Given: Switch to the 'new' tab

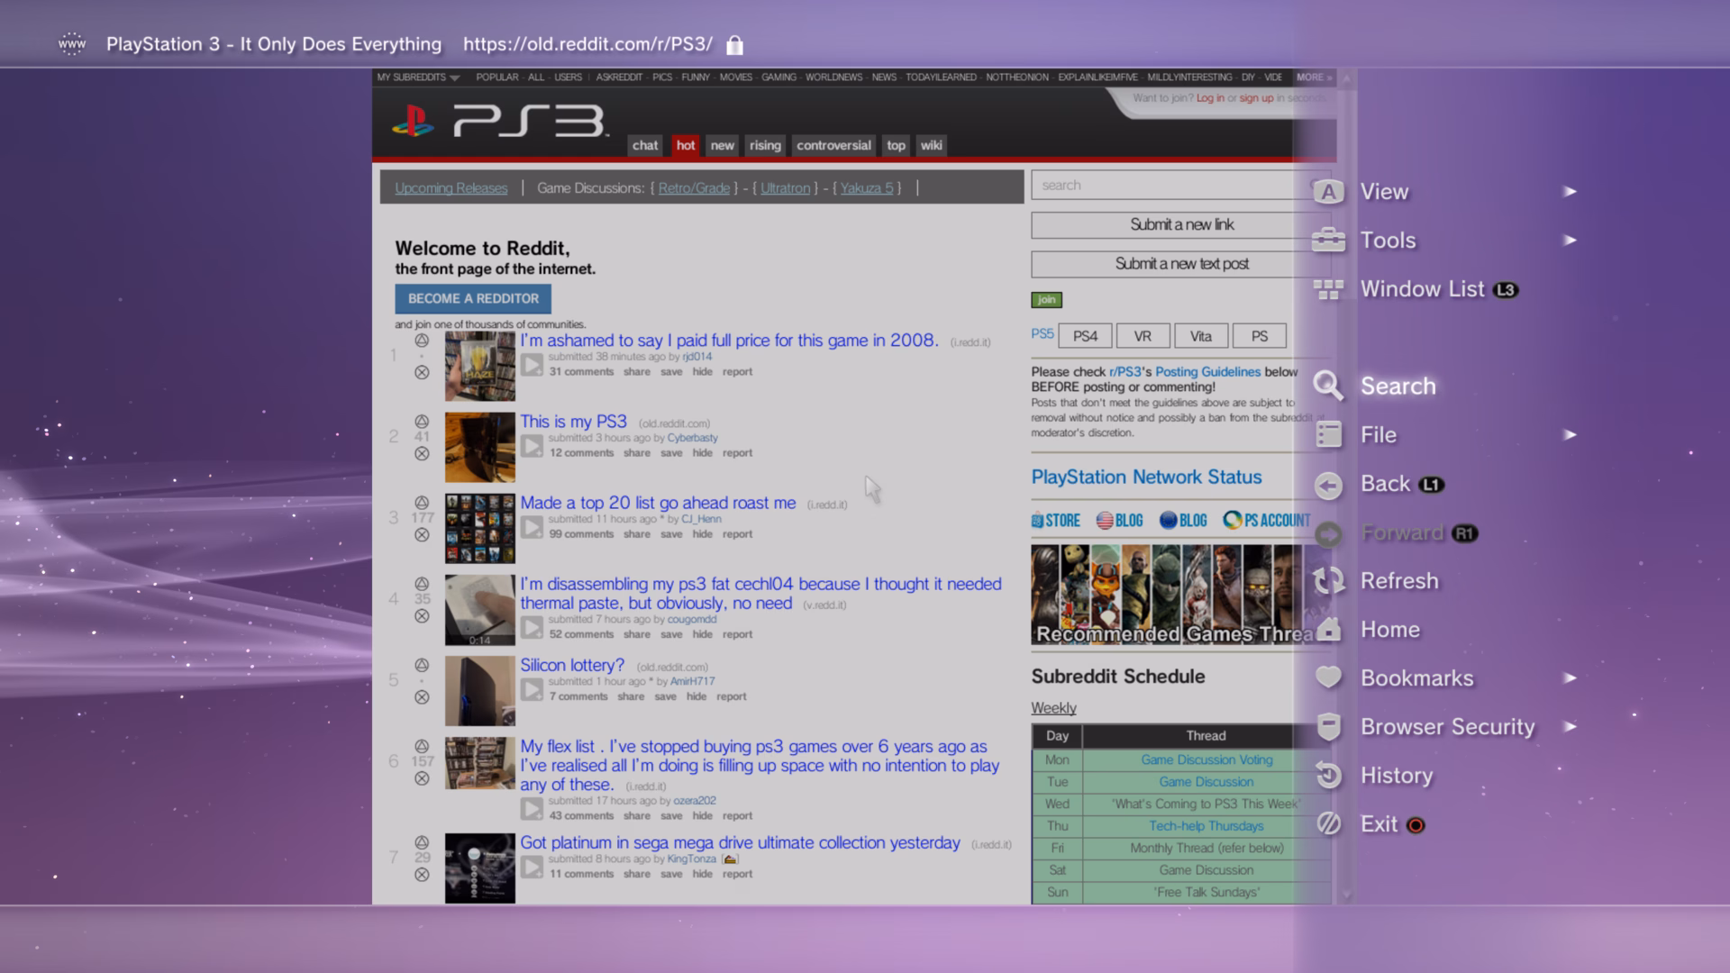Looking at the screenshot, I should (722, 145).
